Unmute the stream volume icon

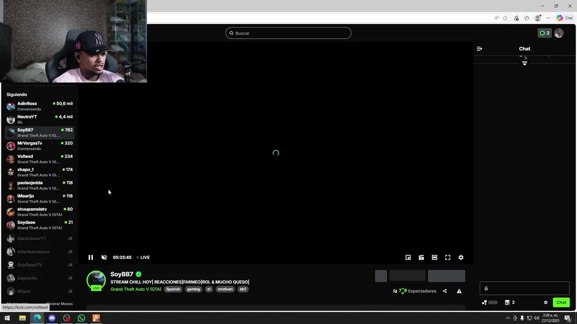(x=104, y=257)
